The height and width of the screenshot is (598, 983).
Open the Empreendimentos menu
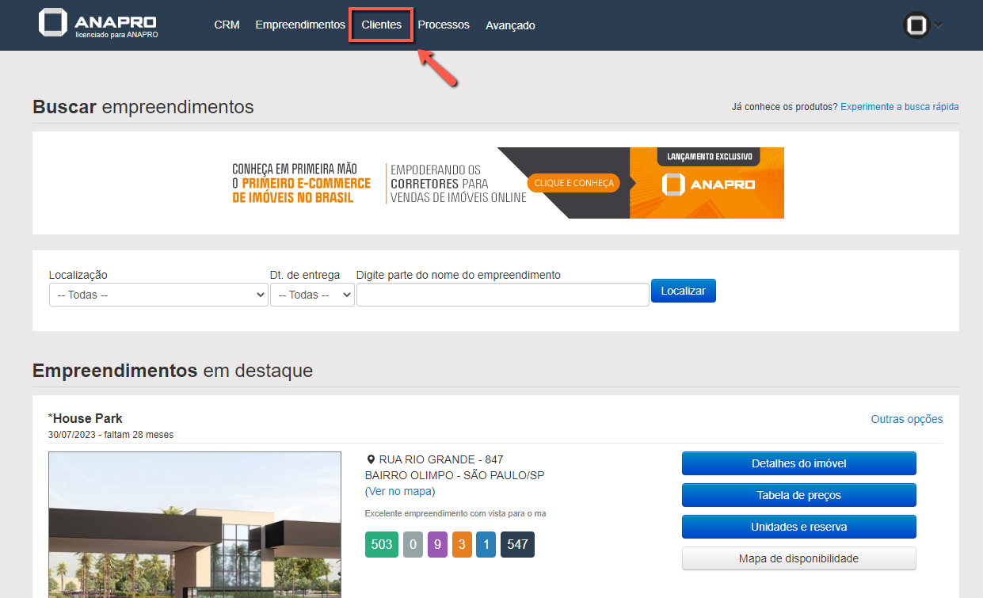pyautogui.click(x=300, y=25)
